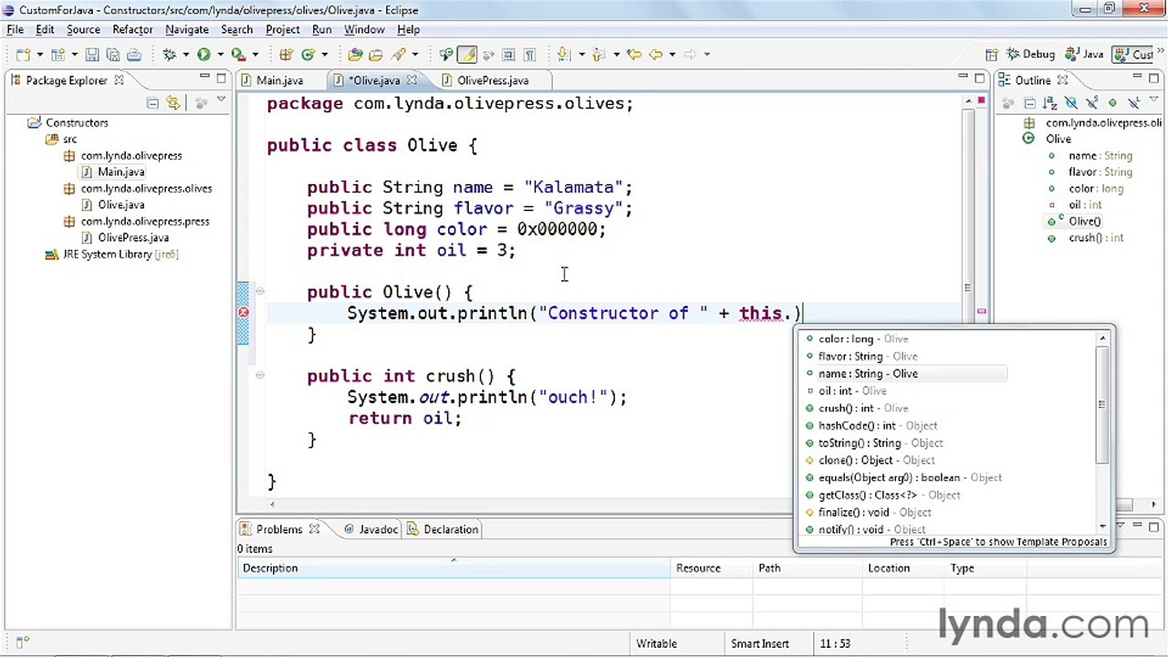1168x657 pixels.
Task: Switch to the Java perspective
Action: pos(1084,55)
